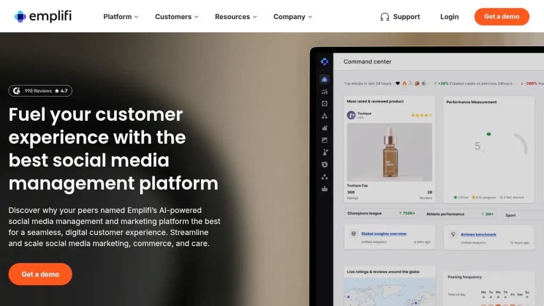The height and width of the screenshot is (306, 544).
Task: Open the three-stars sidebar icon
Action: tap(324, 177)
